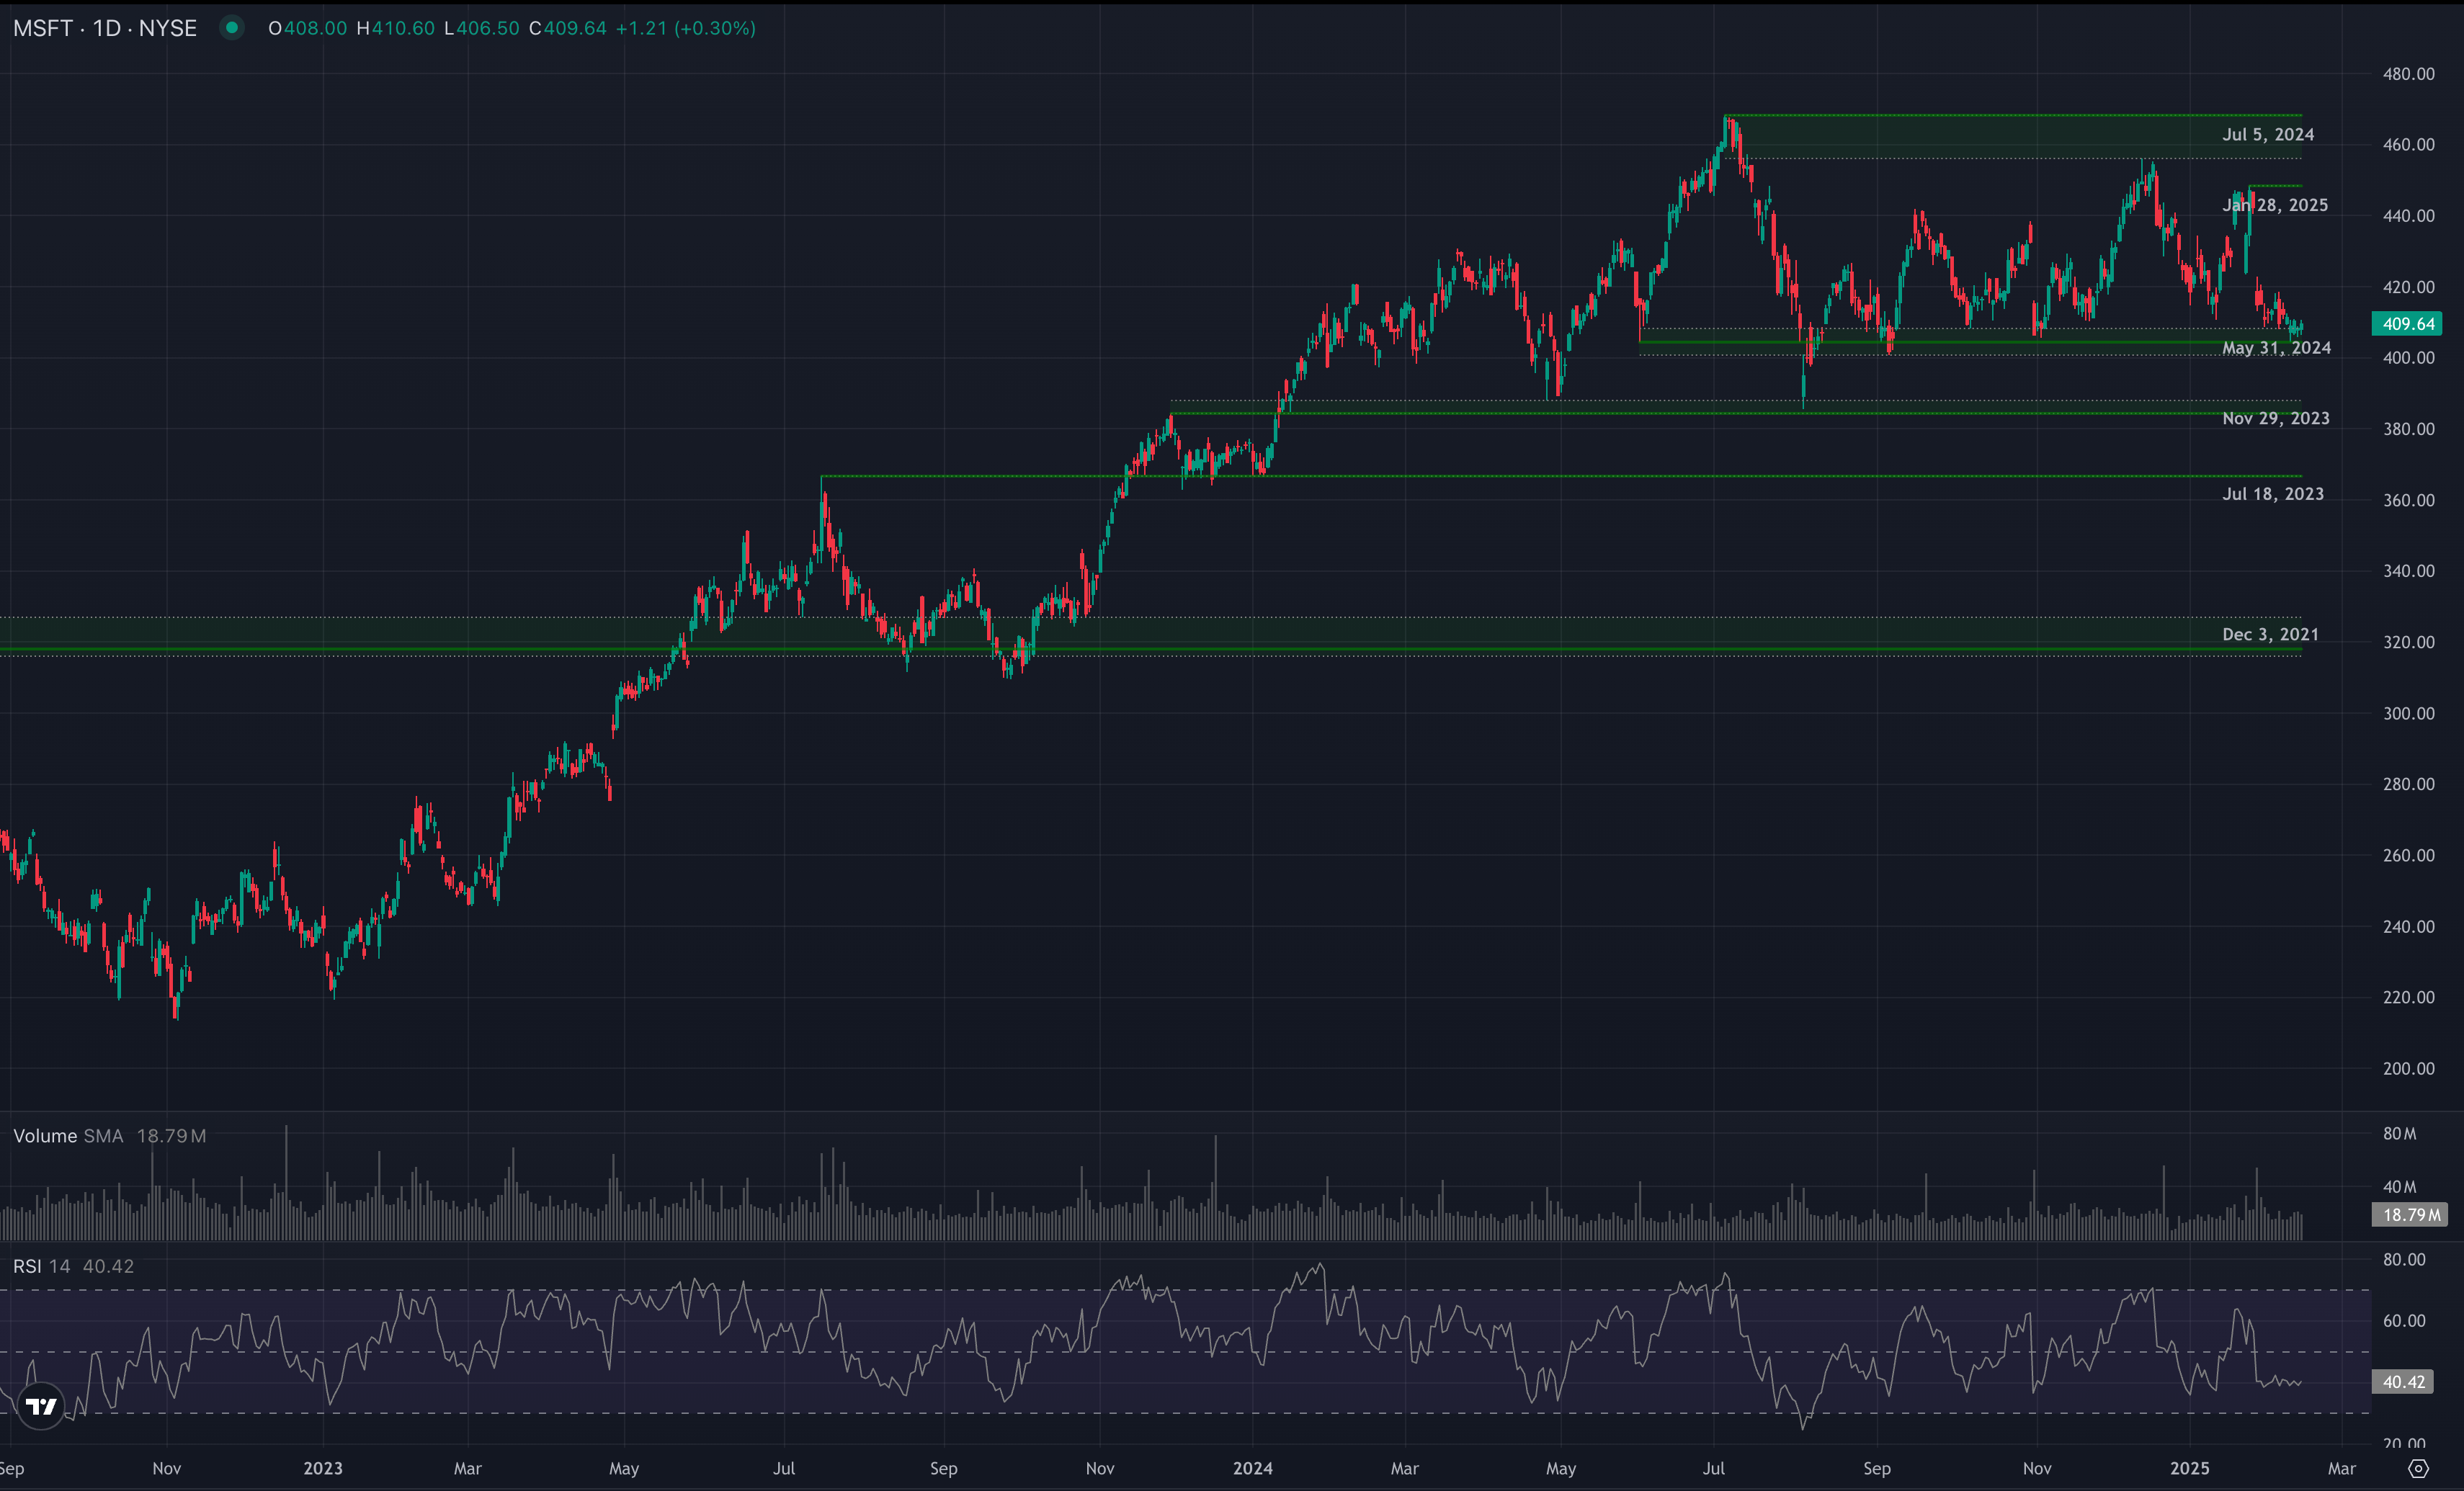Screen dimensions: 2464x1491
Task: Click the 380.00 price axis label
Action: [2408, 429]
